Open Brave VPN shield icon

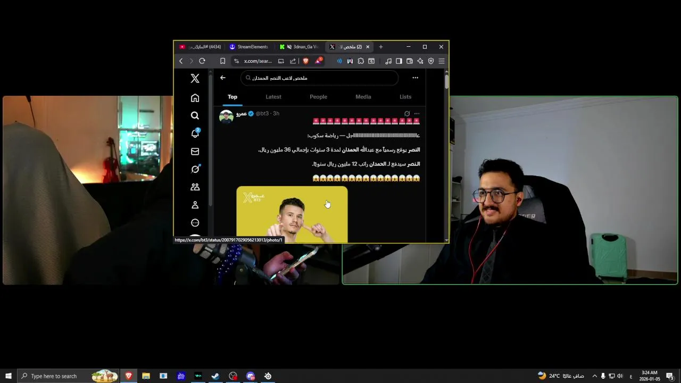pos(431,61)
